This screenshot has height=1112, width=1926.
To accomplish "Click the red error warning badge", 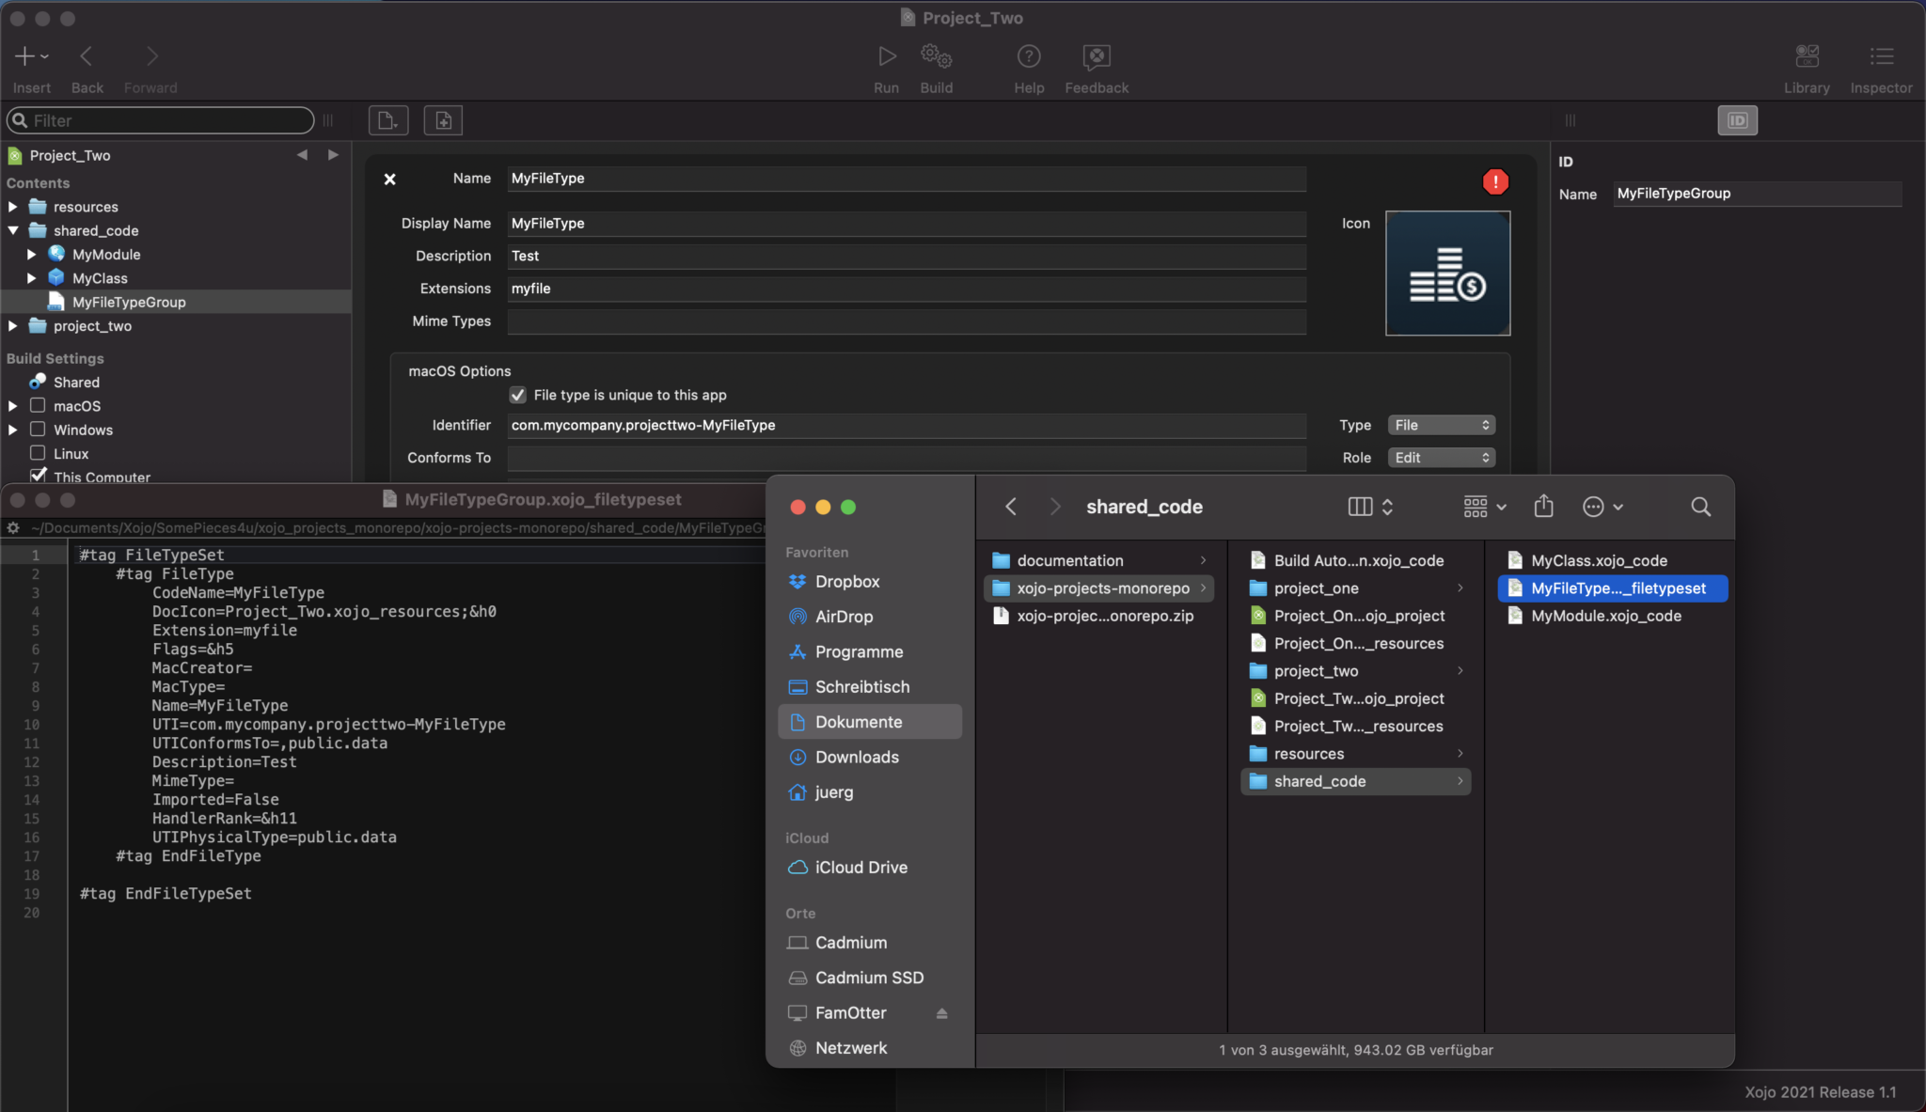I will click(1495, 181).
